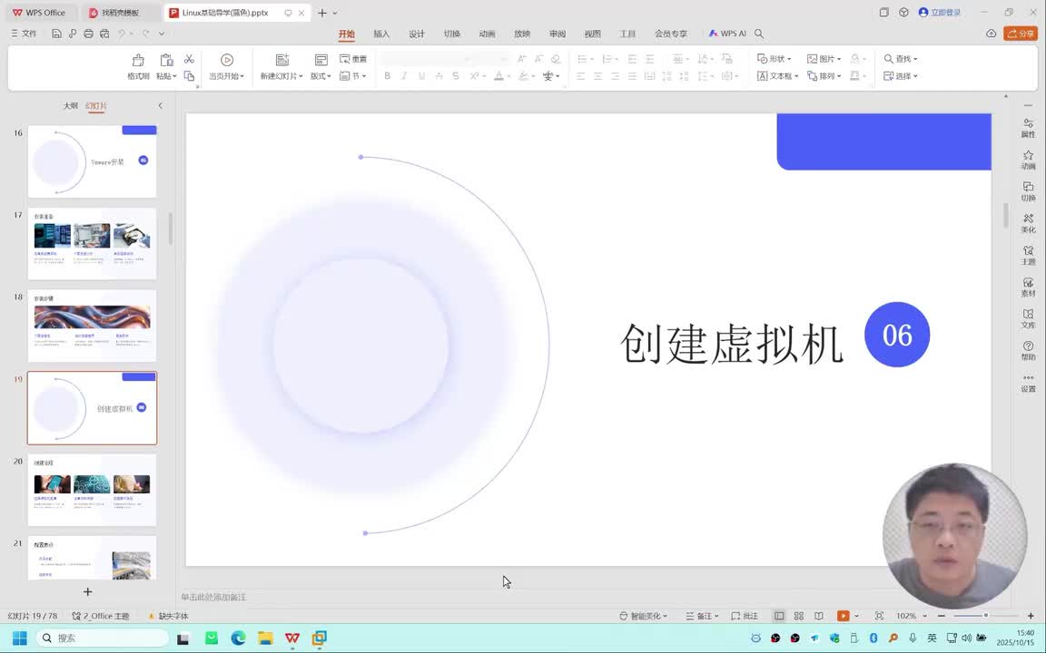Collapse the slide thumbnail panel
The height and width of the screenshot is (653, 1046).
click(160, 105)
